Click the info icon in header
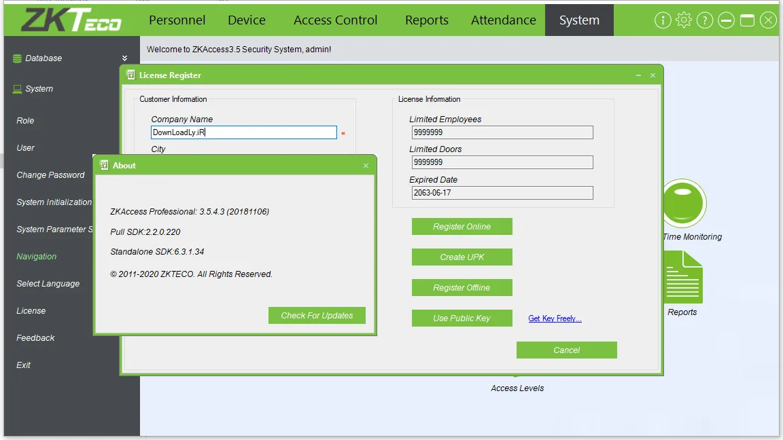Viewport: 783px width, 440px height. [x=663, y=20]
